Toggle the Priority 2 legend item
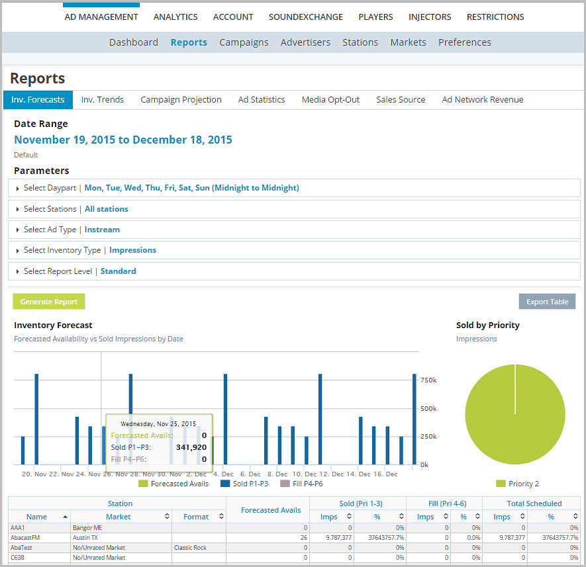Image resolution: width=586 pixels, height=567 pixels. (517, 484)
